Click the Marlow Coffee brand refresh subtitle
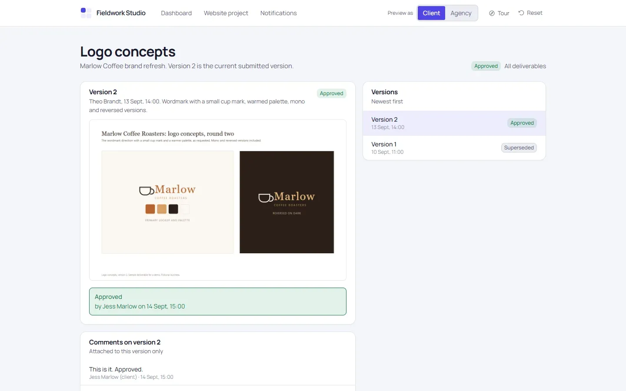 [x=187, y=66]
